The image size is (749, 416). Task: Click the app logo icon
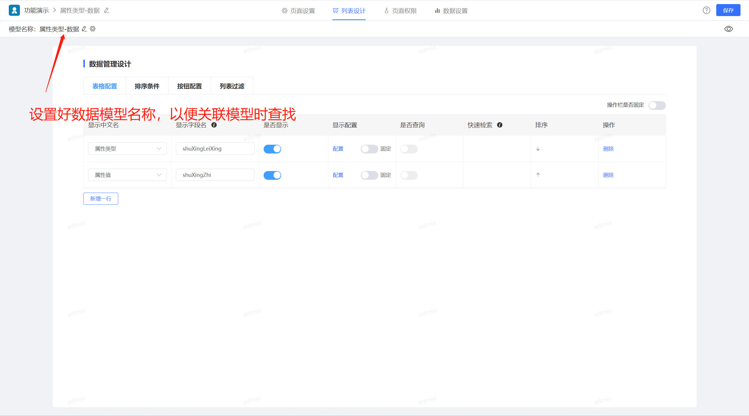[14, 11]
